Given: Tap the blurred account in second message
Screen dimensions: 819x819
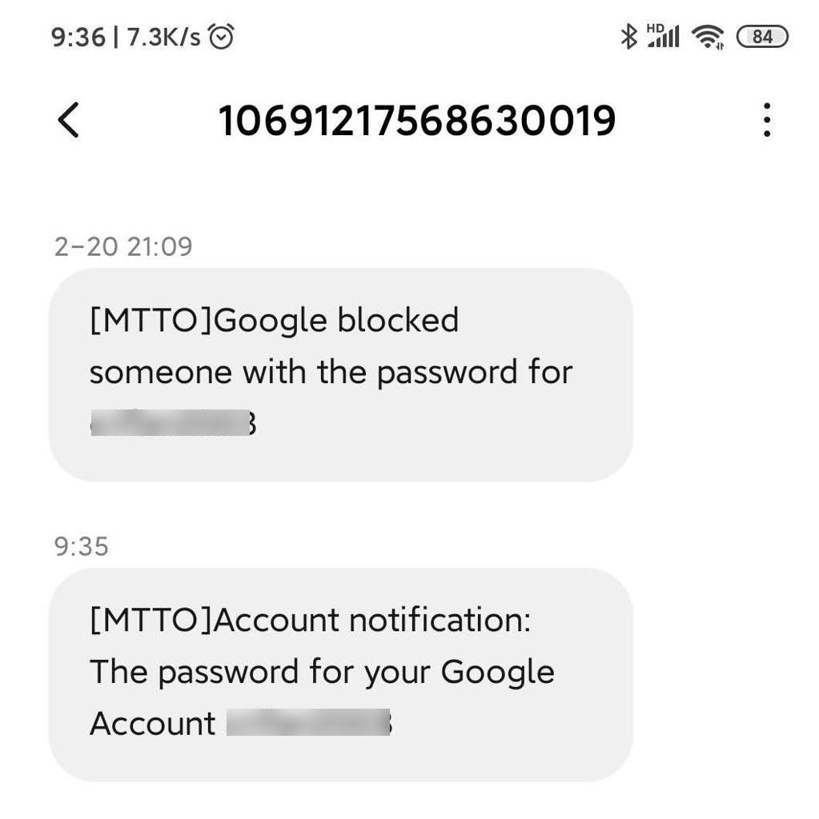Looking at the screenshot, I should click(308, 722).
